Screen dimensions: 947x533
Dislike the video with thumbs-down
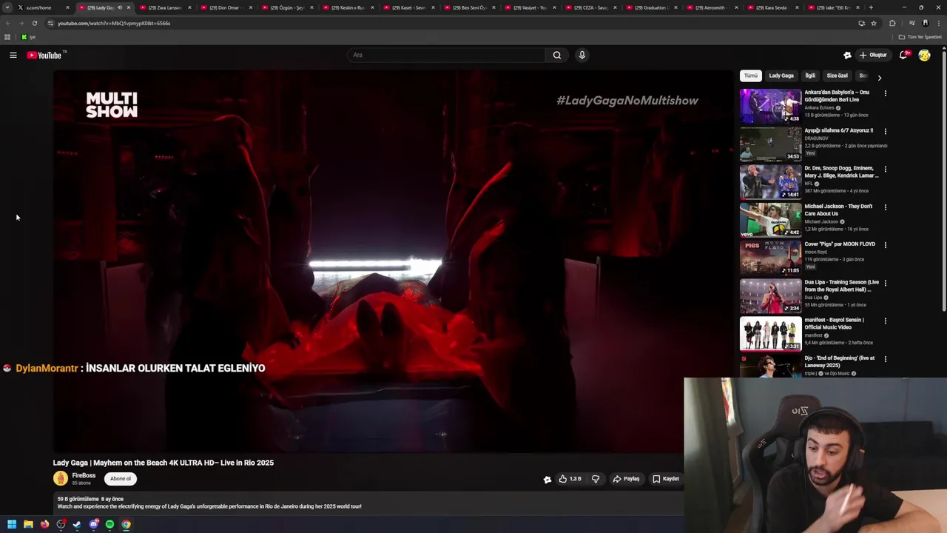(596, 479)
